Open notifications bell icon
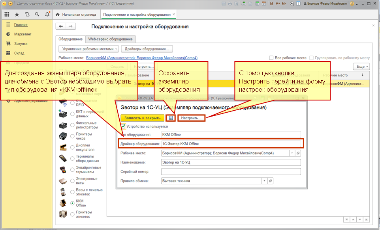 pos(47,14)
